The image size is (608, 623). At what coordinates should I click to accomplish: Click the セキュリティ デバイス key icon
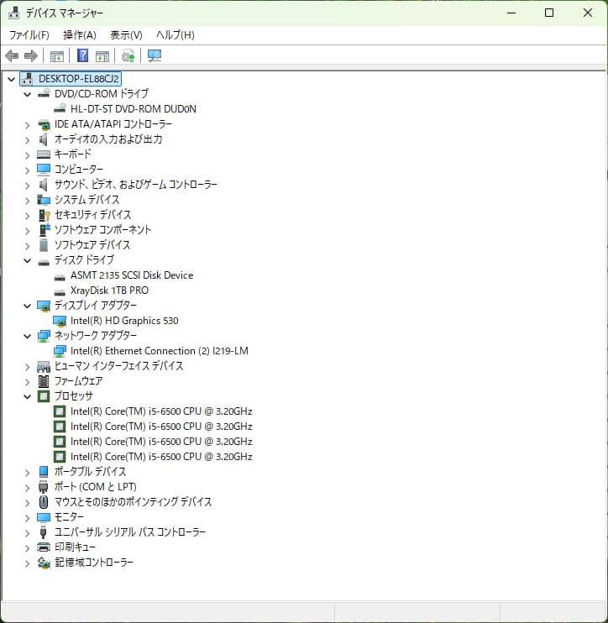coord(44,215)
